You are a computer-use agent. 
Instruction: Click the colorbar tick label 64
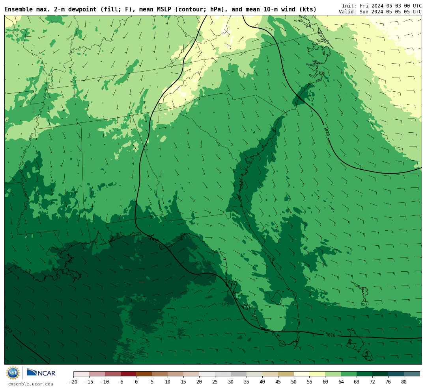(341, 382)
